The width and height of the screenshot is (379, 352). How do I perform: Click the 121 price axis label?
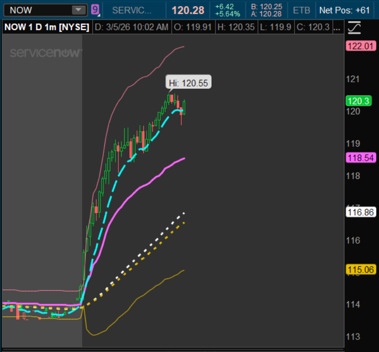coord(353,79)
